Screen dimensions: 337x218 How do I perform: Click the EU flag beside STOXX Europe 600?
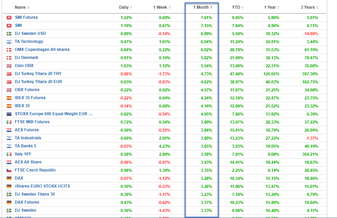point(9,114)
